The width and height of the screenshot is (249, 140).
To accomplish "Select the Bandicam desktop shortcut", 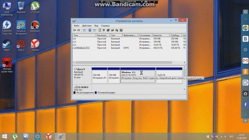I will click(x=35, y=26).
